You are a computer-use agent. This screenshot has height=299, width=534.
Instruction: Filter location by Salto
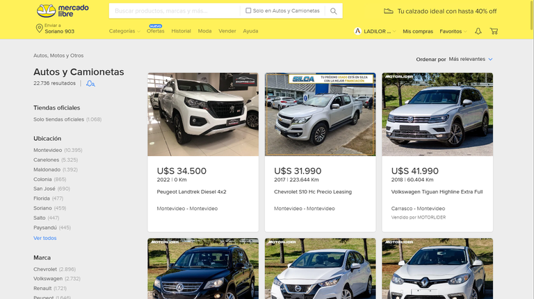pos(47,218)
